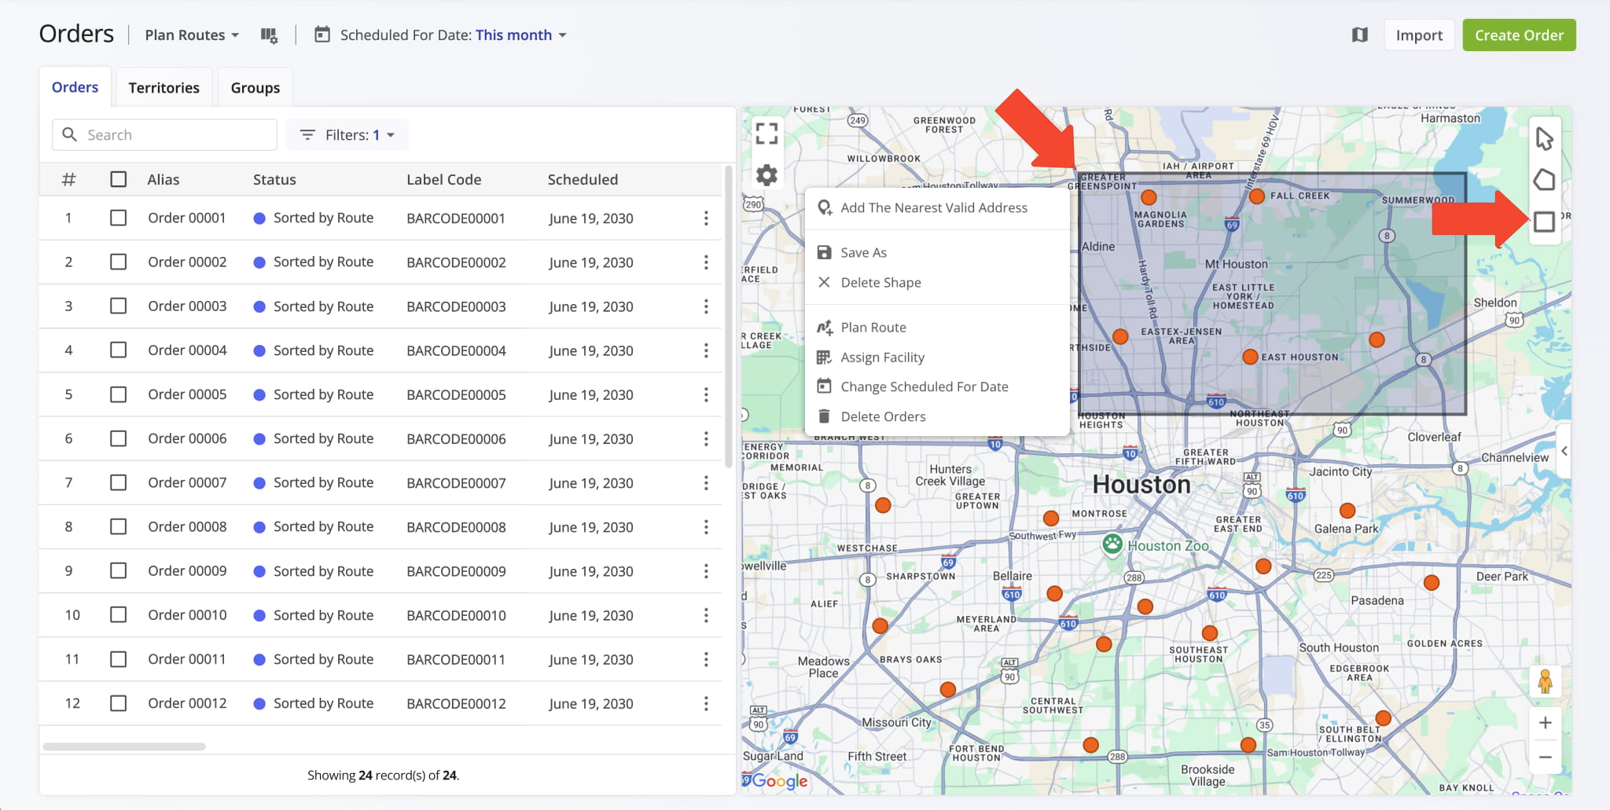The height and width of the screenshot is (810, 1610).
Task: Sort by the Label Code column header
Action: pyautogui.click(x=443, y=179)
